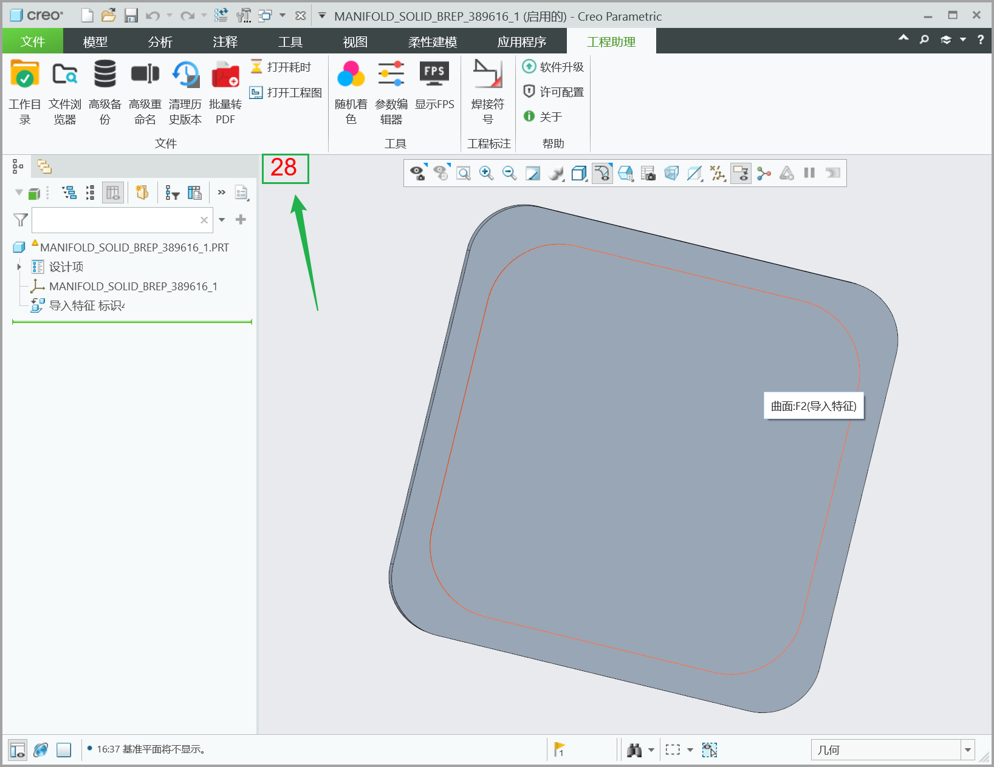Click the model tree search input field
Viewport: 994px width, 767px height.
click(115, 220)
